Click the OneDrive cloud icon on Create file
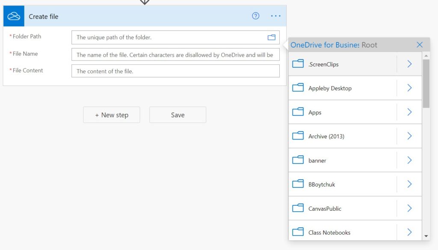 click(x=14, y=16)
